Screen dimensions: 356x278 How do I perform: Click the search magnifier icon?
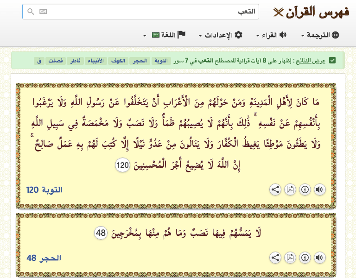(x=31, y=12)
